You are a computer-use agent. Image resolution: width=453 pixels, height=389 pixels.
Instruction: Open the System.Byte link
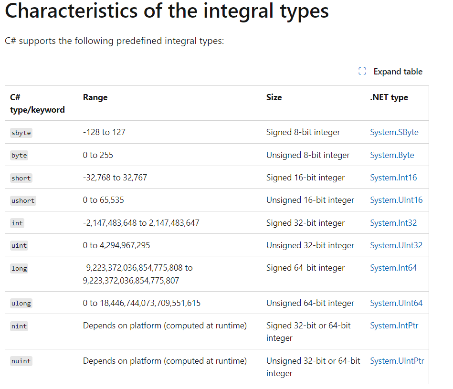[392, 155]
